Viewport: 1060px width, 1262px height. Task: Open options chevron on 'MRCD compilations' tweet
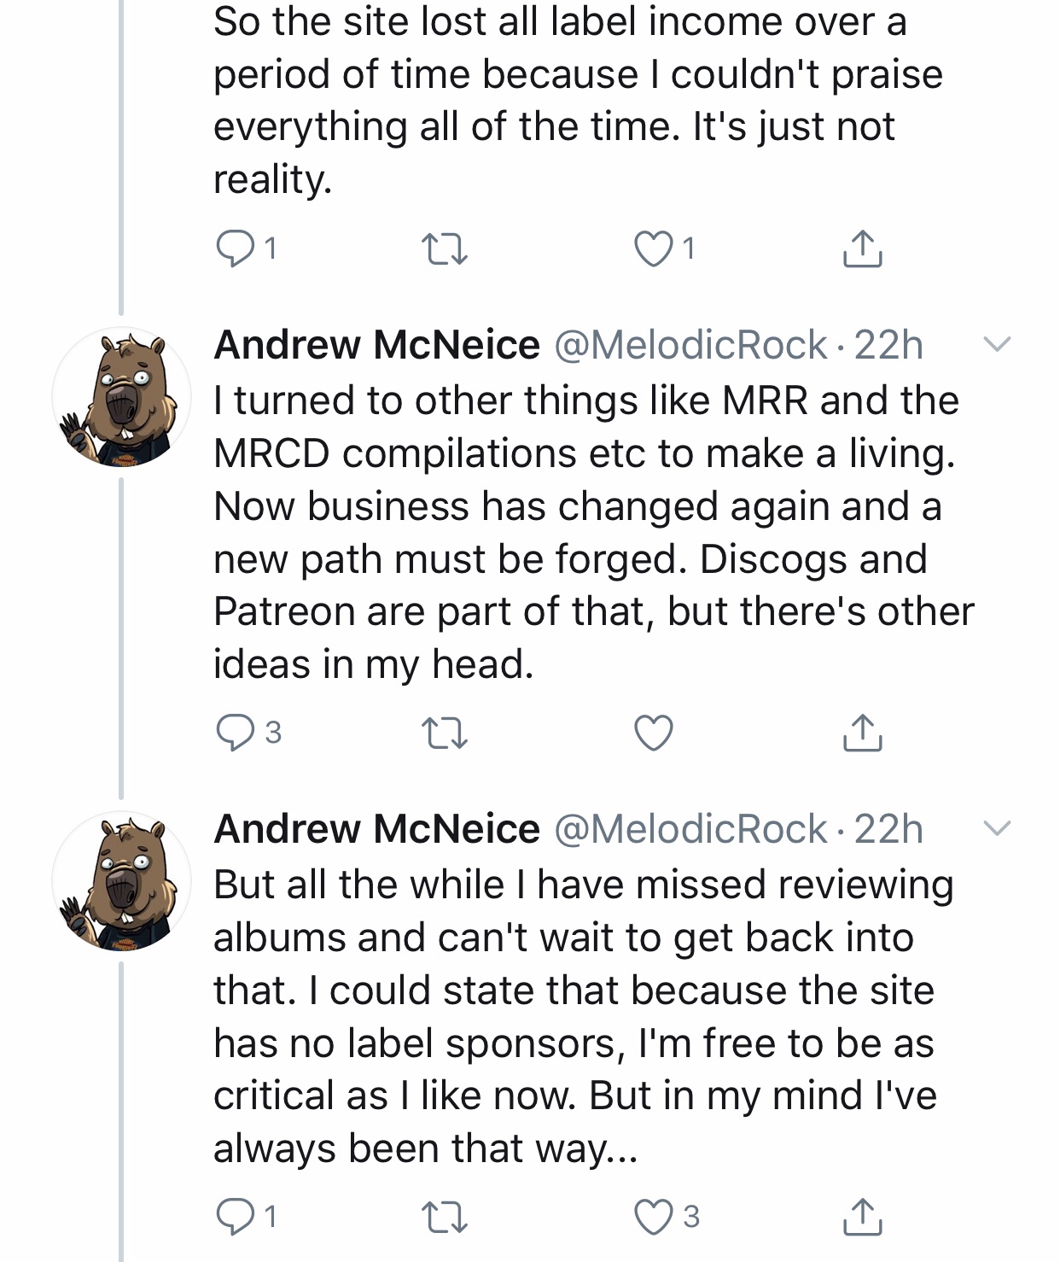pos(996,344)
